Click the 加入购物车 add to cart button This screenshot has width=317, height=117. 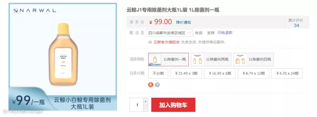point(173,105)
